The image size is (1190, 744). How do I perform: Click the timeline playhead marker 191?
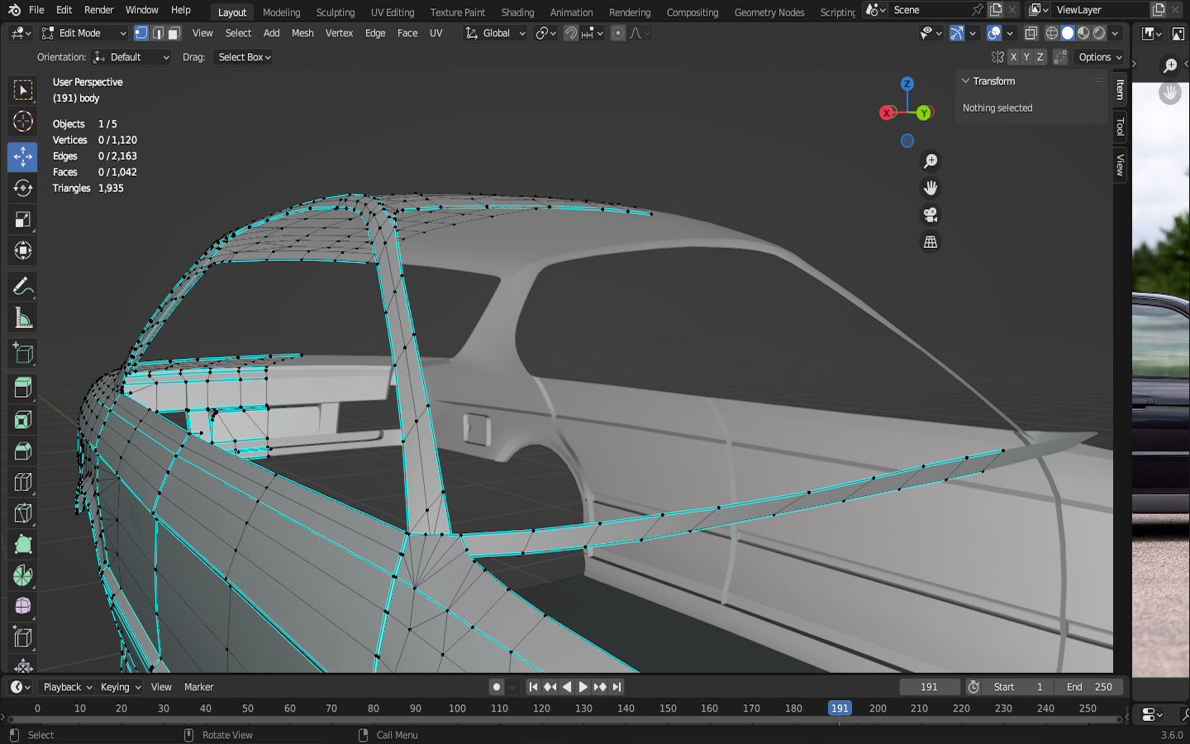point(840,708)
